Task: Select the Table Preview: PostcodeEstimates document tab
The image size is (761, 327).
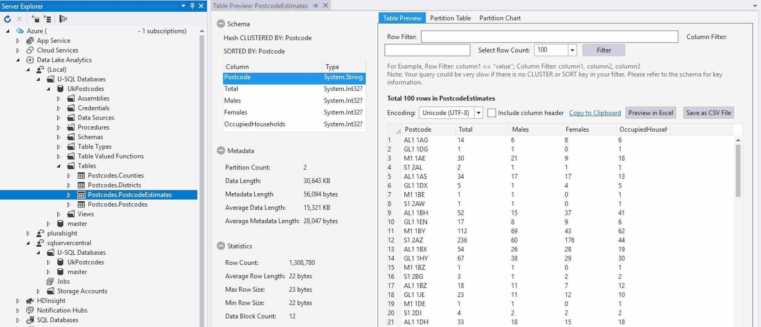Action: click(x=260, y=6)
